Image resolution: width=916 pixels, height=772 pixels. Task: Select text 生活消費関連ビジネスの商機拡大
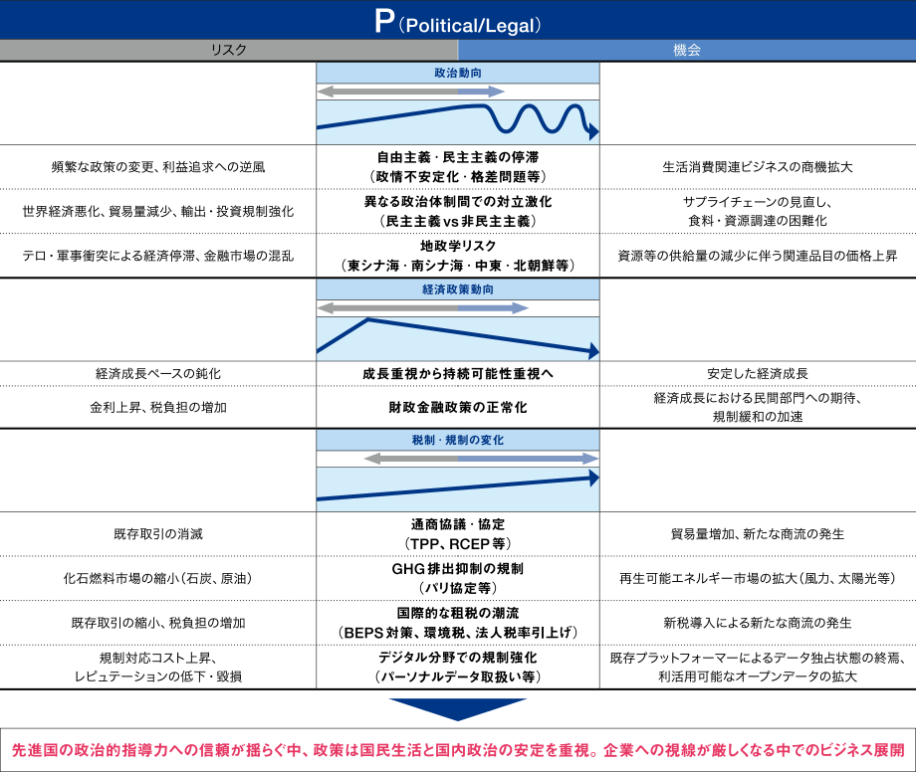pyautogui.click(x=758, y=167)
